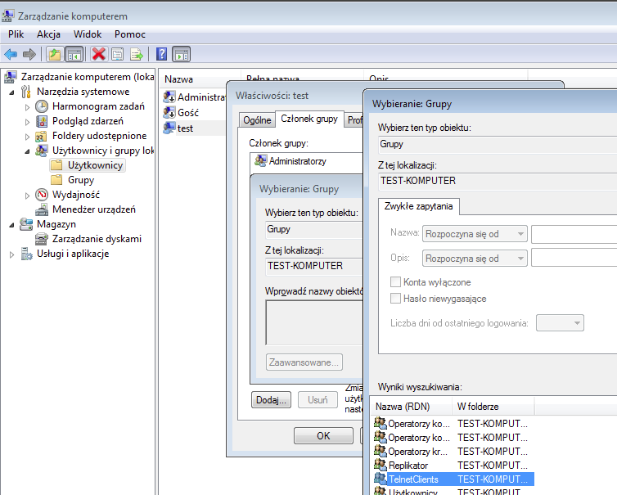
Task: Click the test user account icon
Action: [x=169, y=128]
